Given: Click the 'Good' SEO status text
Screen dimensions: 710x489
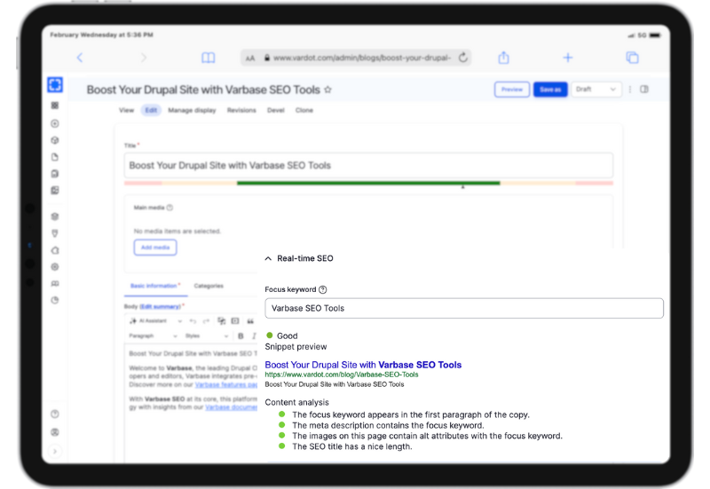Looking at the screenshot, I should 287,335.
